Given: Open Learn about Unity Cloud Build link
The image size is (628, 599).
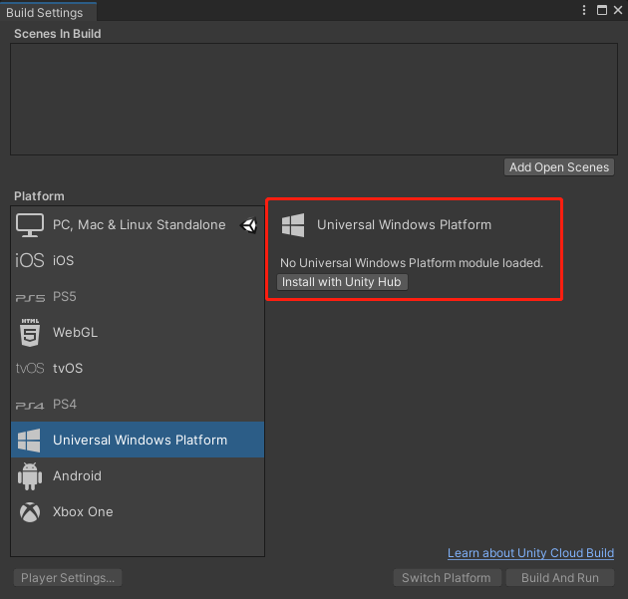Looking at the screenshot, I should (x=530, y=553).
